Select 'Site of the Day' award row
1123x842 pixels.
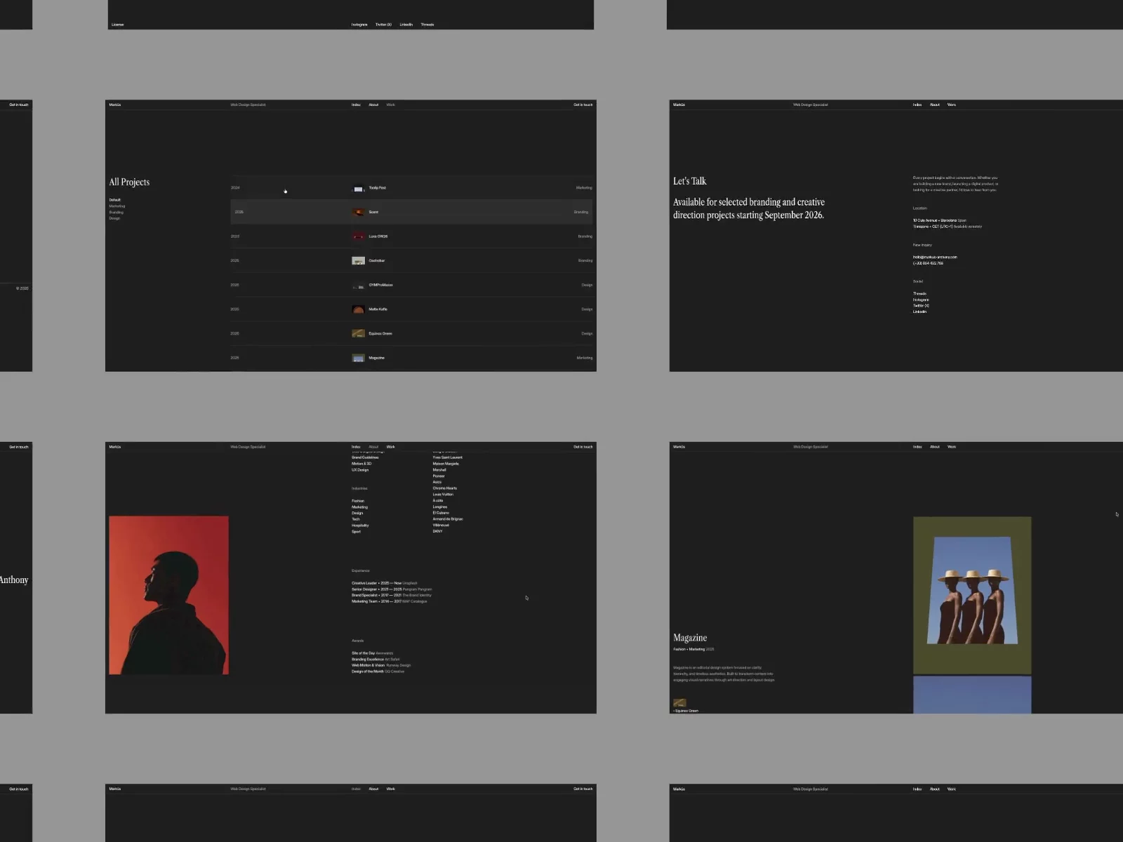372,653
